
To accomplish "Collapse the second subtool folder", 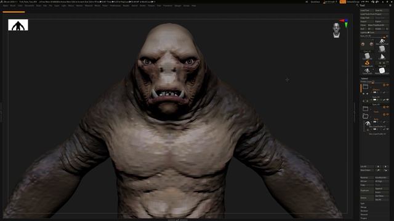I will tap(365, 109).
